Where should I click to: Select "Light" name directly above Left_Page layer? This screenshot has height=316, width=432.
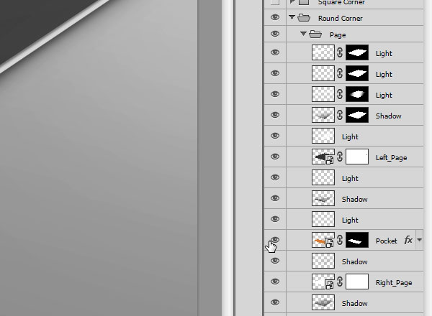tap(350, 137)
